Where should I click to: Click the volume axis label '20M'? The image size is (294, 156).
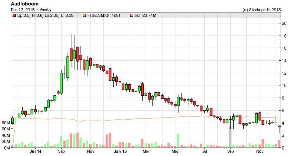pyautogui.click(x=5, y=142)
